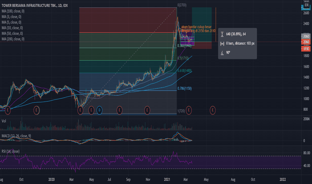Click the 40.00 RSI scale label
Screen dimensions: 312x184
point(306,166)
